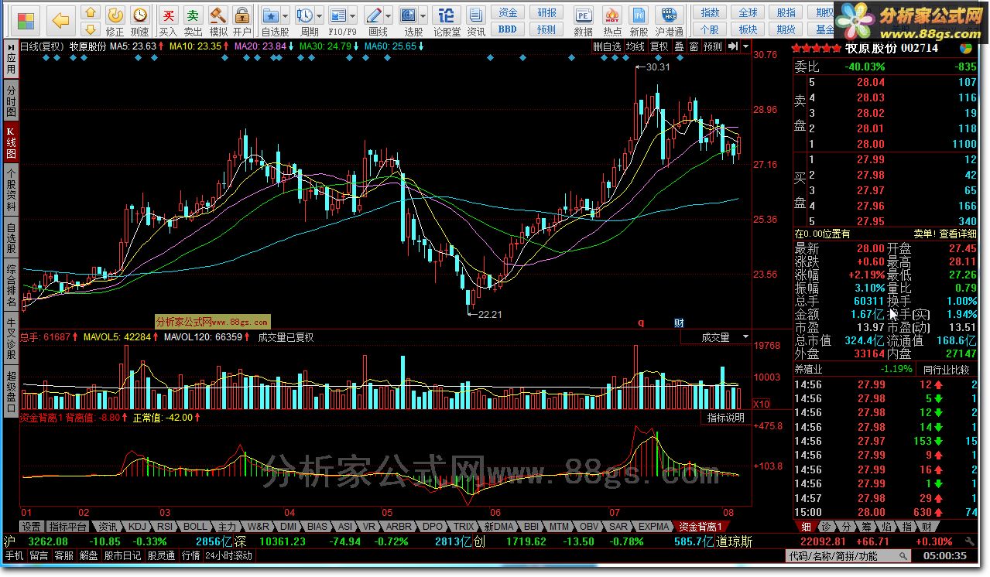Click the 期货 futures button
The image size is (990, 577).
pos(786,29)
